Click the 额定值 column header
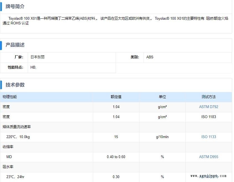234x182 pixels. [116, 97]
